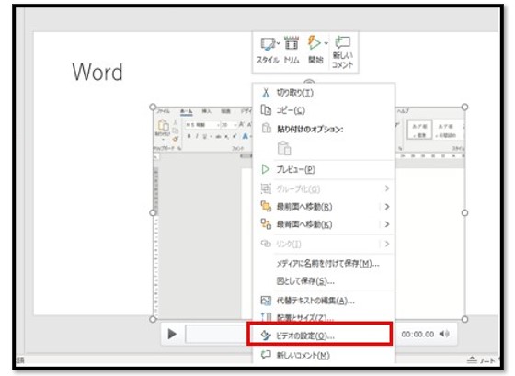Click the Trim (トリム) video button
This screenshot has width=515, height=376.
(x=292, y=51)
